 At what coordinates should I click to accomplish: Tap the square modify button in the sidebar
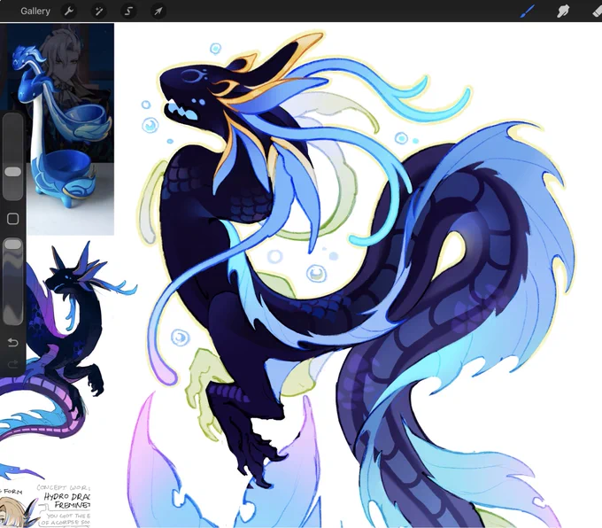click(x=12, y=219)
